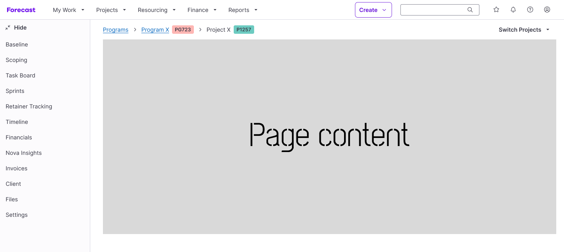Screen dimensions: 564x252
Task: Click the Page content placeholder area
Action: (330, 137)
